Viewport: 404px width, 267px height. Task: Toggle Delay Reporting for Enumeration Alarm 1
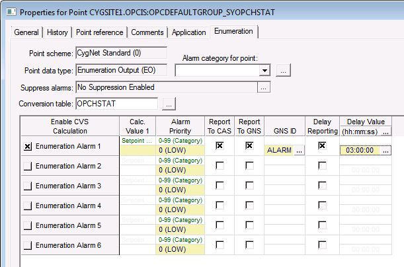click(322, 146)
